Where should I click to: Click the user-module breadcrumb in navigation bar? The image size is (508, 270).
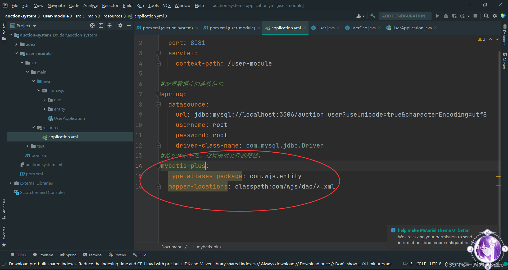click(56, 16)
